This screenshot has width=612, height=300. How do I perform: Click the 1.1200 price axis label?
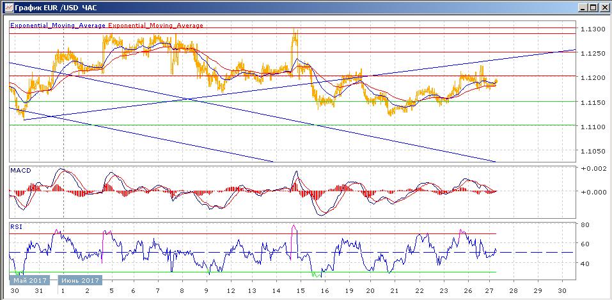click(592, 78)
